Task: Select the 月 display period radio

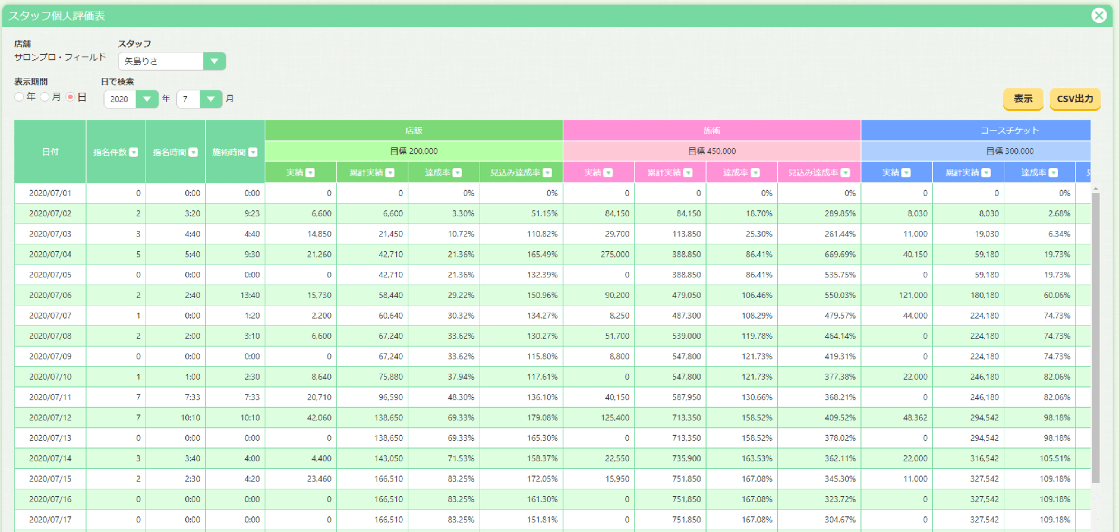Action: [45, 97]
